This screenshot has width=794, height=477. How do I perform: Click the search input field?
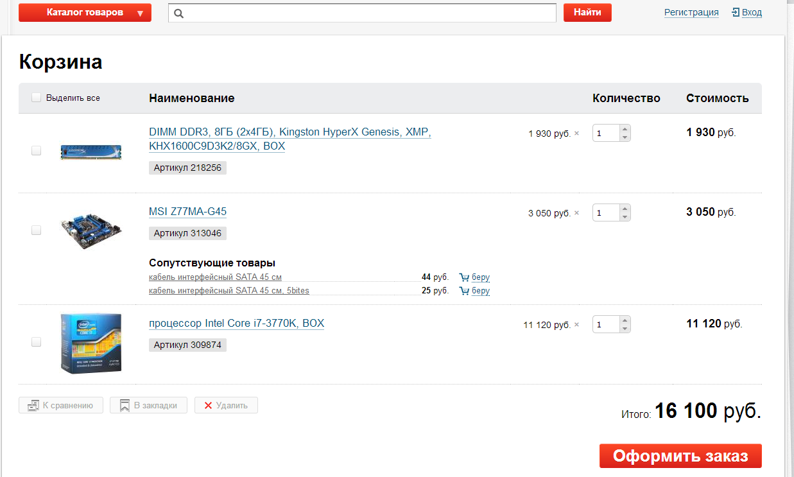pos(362,13)
